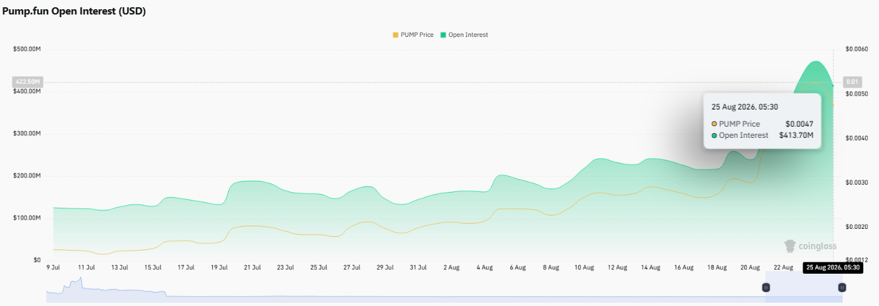879x306 pixels.
Task: Click the left range slider handle
Action: 766,288
